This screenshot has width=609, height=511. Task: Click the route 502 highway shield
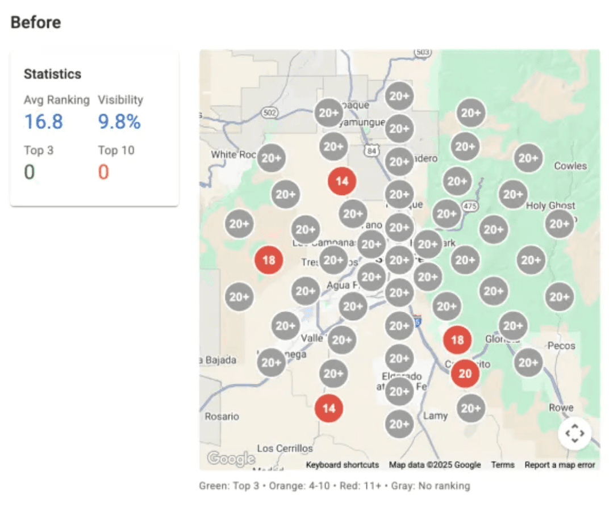(x=270, y=113)
